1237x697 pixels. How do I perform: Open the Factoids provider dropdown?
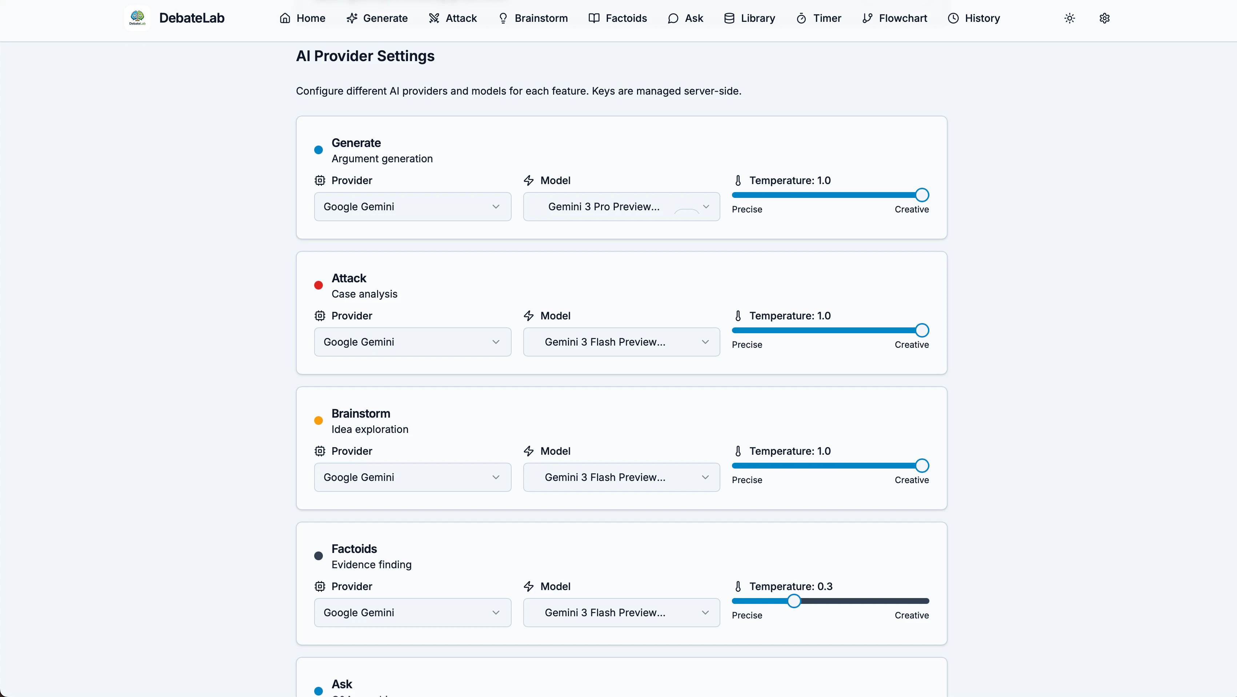(412, 613)
